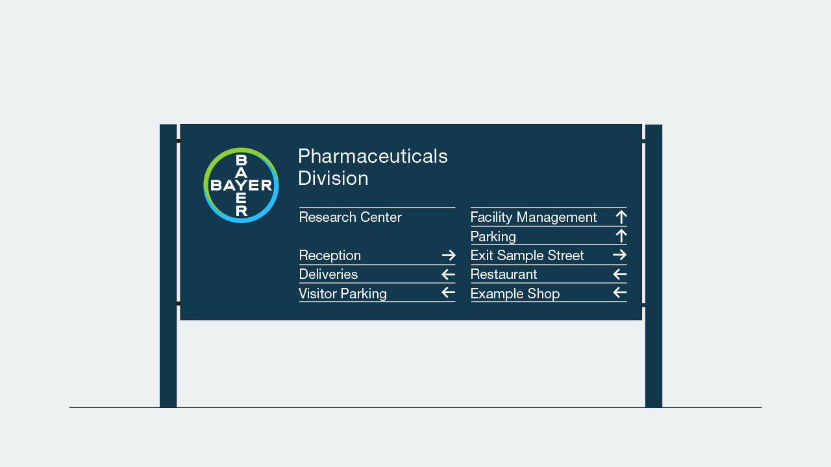The width and height of the screenshot is (831, 467).
Task: Click the right sign post
Action: coord(654,266)
